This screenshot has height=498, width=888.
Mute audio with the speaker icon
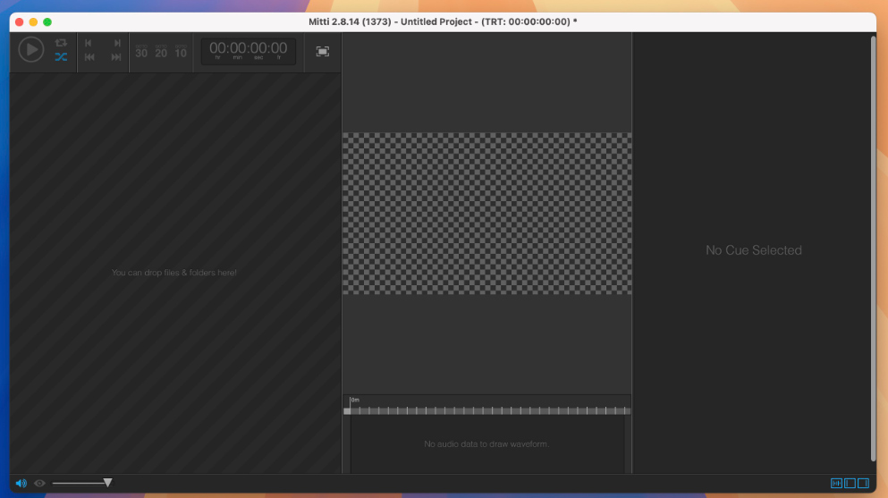(x=21, y=483)
